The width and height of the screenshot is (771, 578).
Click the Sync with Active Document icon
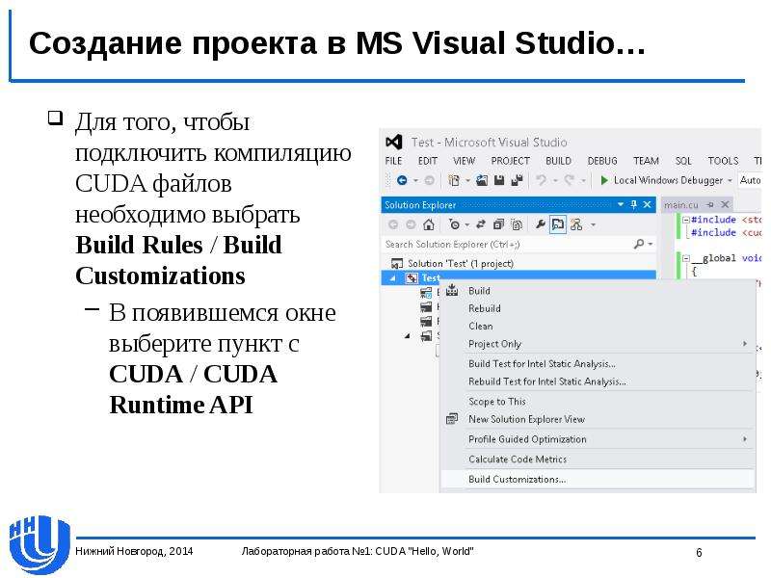481,224
